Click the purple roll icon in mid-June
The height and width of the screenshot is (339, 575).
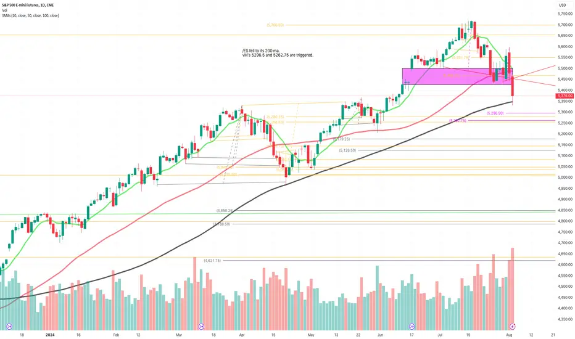pos(412,325)
